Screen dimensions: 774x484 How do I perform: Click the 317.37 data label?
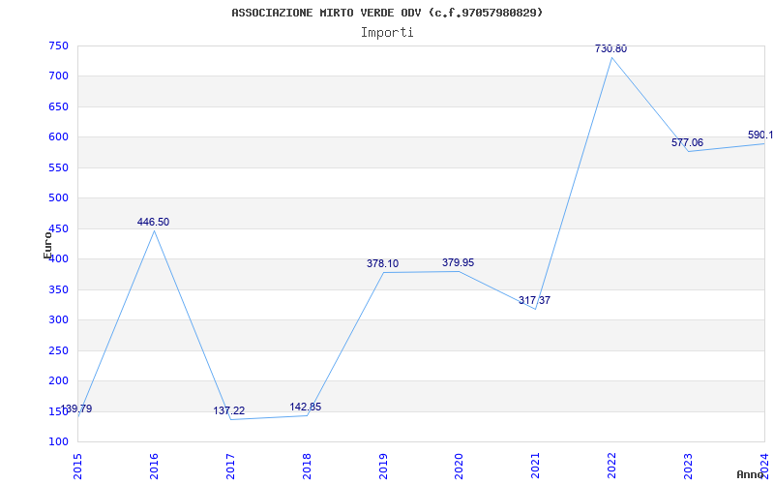pos(535,300)
